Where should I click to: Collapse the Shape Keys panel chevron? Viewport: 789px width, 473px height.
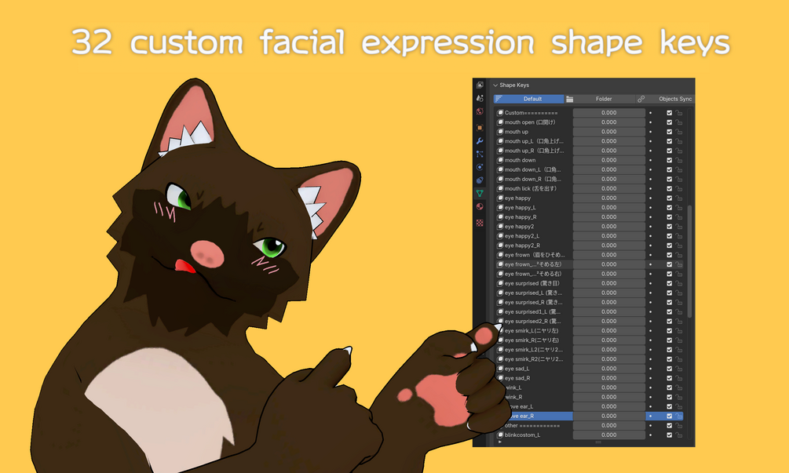click(x=495, y=86)
